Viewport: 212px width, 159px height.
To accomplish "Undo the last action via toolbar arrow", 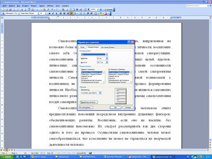I will pos(52,10).
